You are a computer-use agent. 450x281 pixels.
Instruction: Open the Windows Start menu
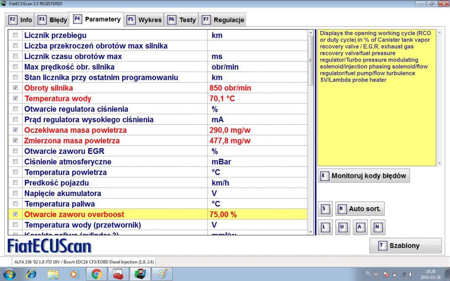click(10, 274)
